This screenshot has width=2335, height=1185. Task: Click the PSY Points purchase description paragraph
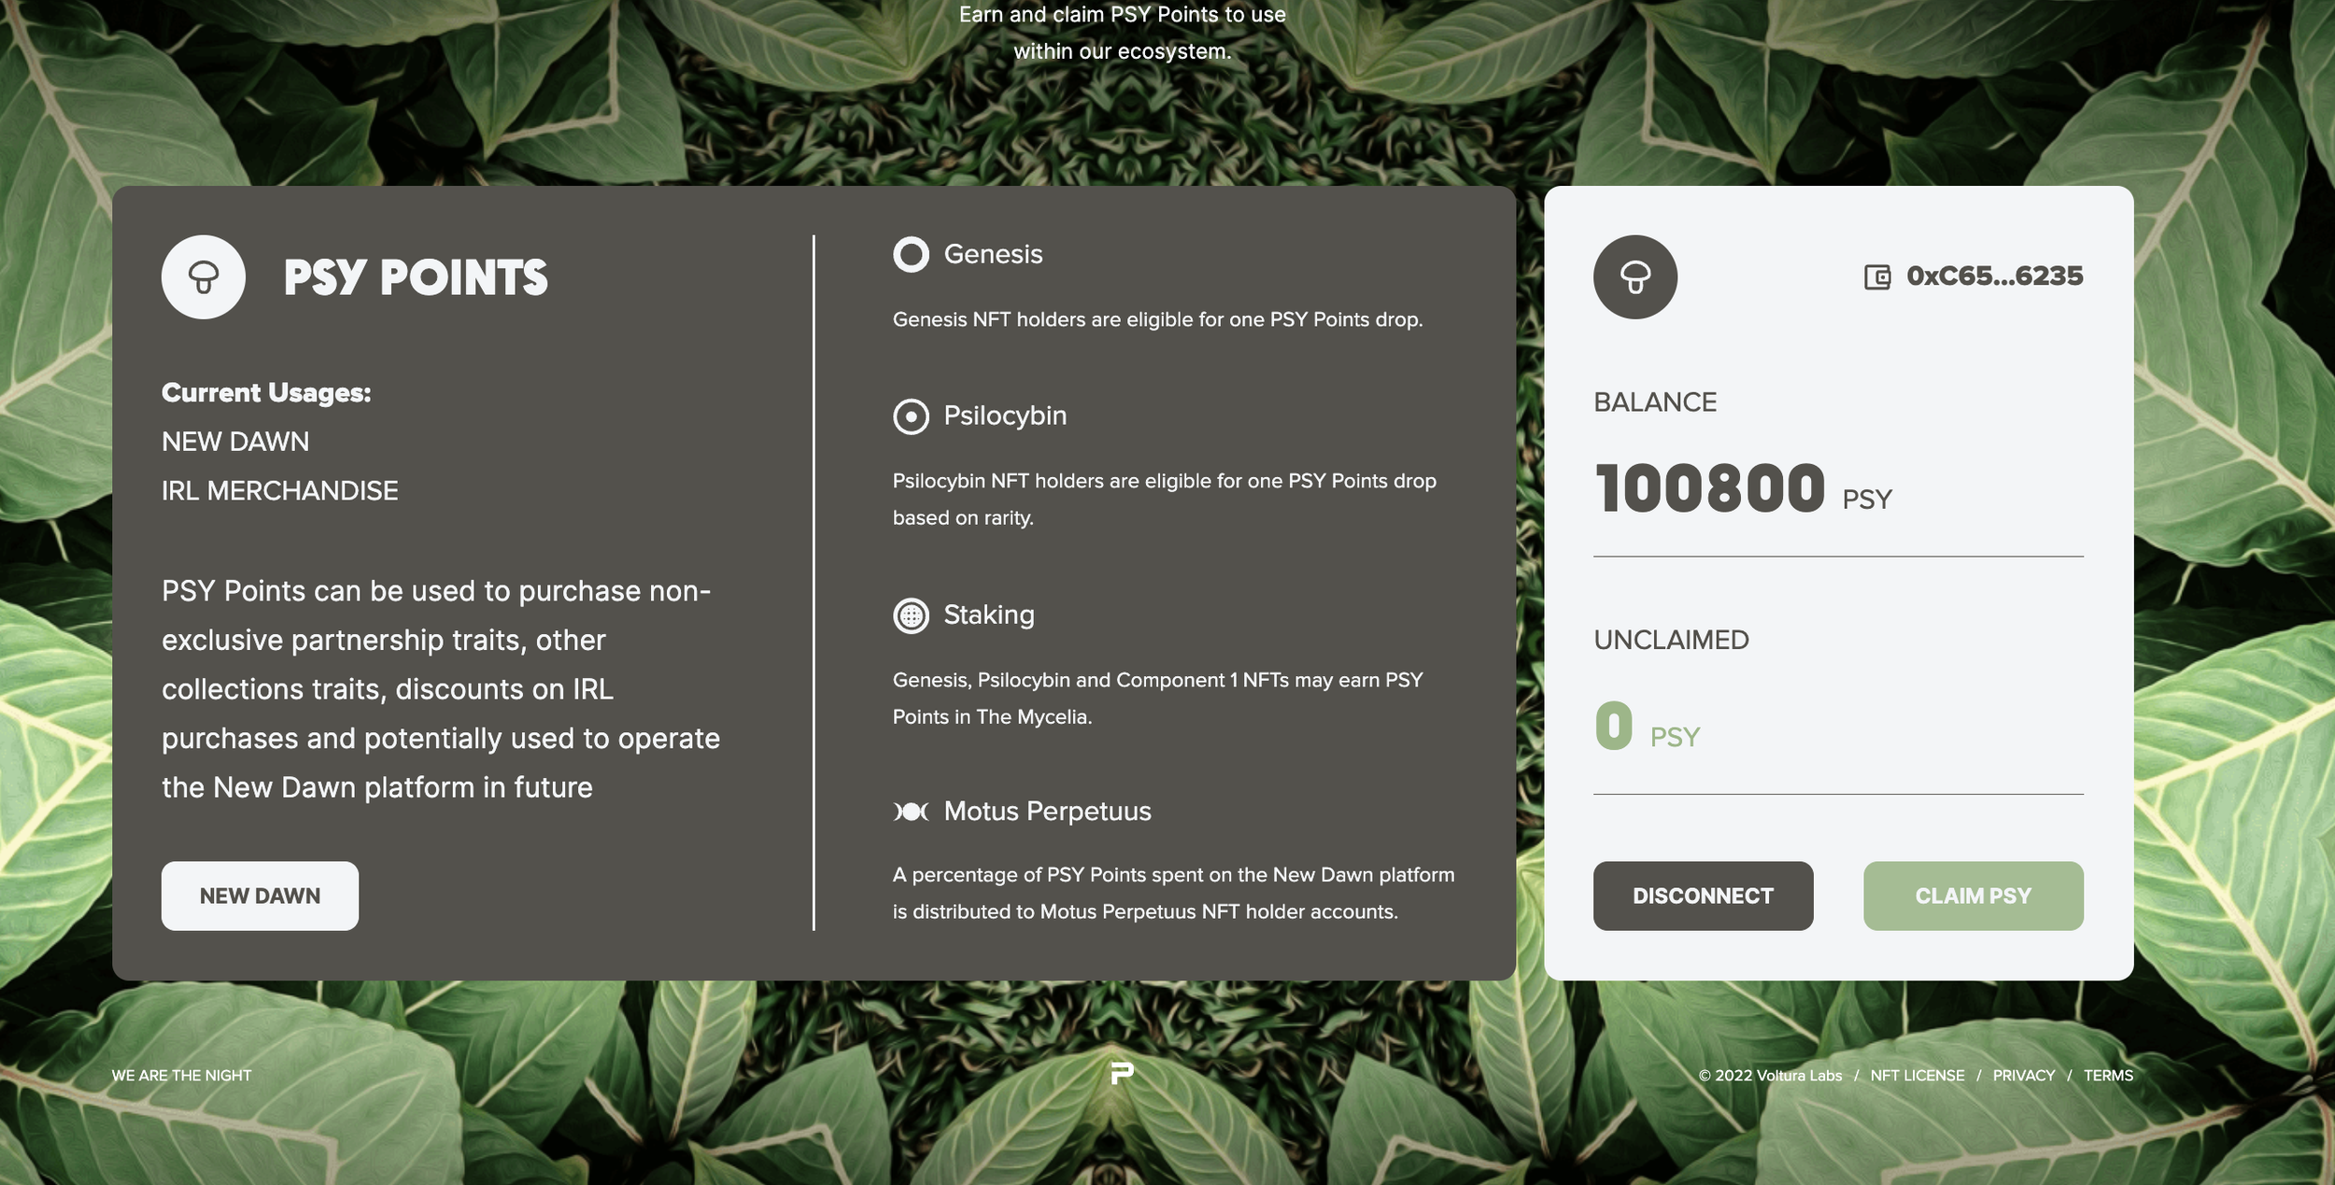[441, 689]
